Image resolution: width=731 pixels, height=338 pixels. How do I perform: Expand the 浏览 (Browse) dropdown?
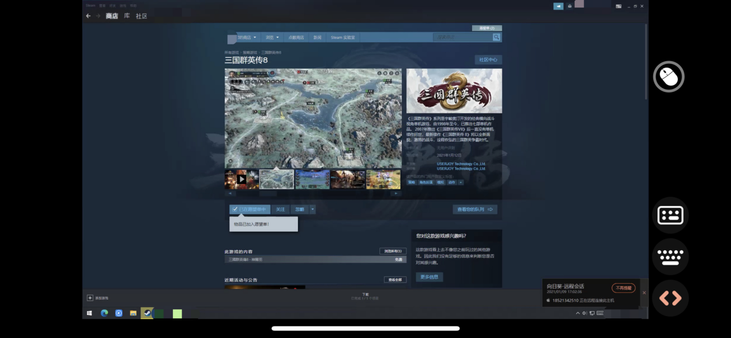272,37
